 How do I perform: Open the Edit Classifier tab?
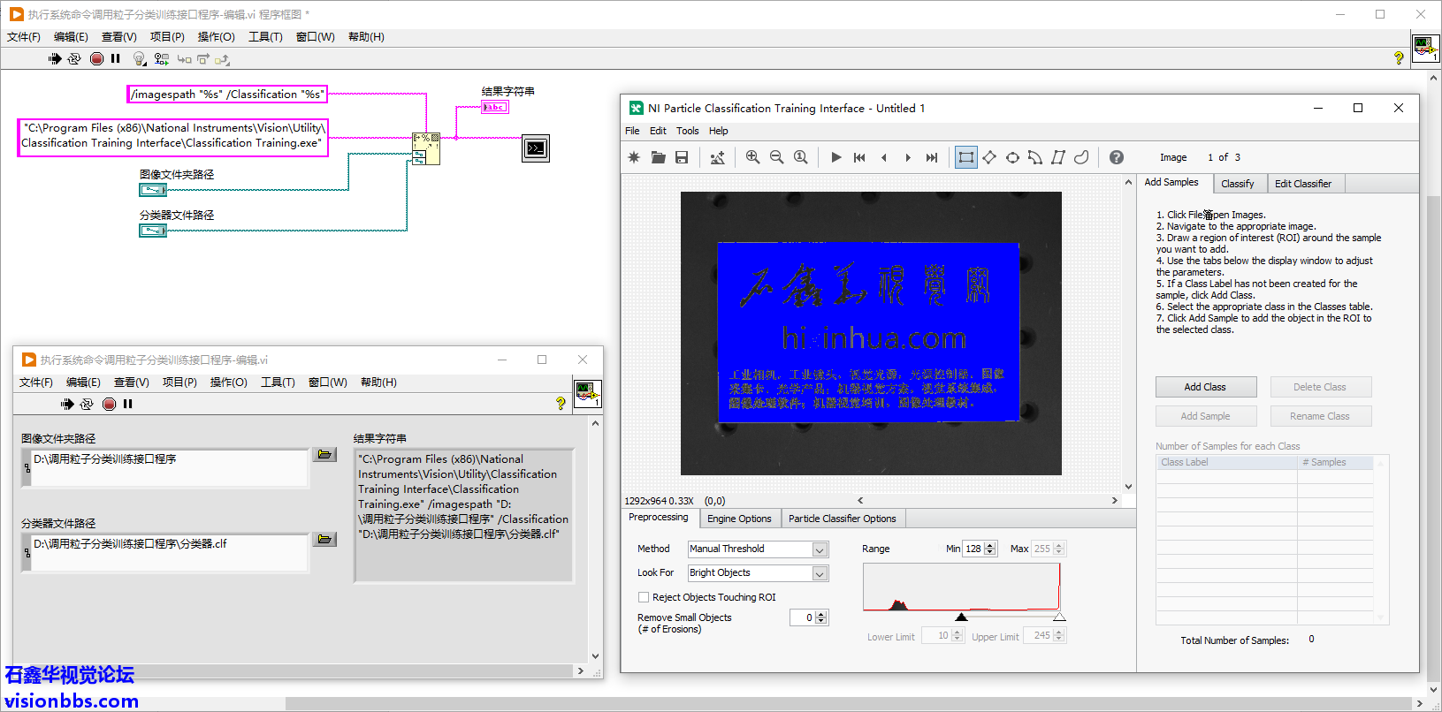pyautogui.click(x=1302, y=184)
